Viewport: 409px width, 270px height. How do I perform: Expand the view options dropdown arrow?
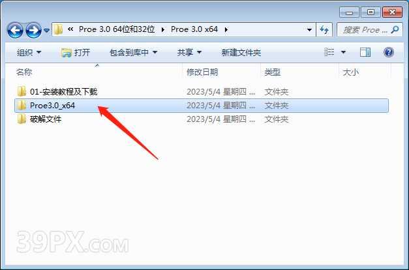pos(343,52)
